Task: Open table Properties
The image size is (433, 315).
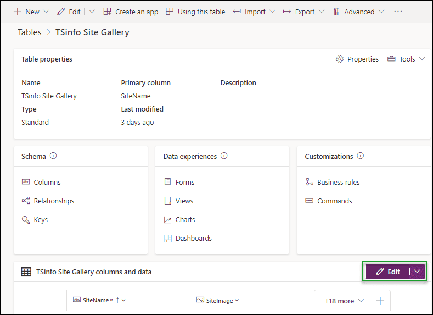Action: tap(357, 59)
